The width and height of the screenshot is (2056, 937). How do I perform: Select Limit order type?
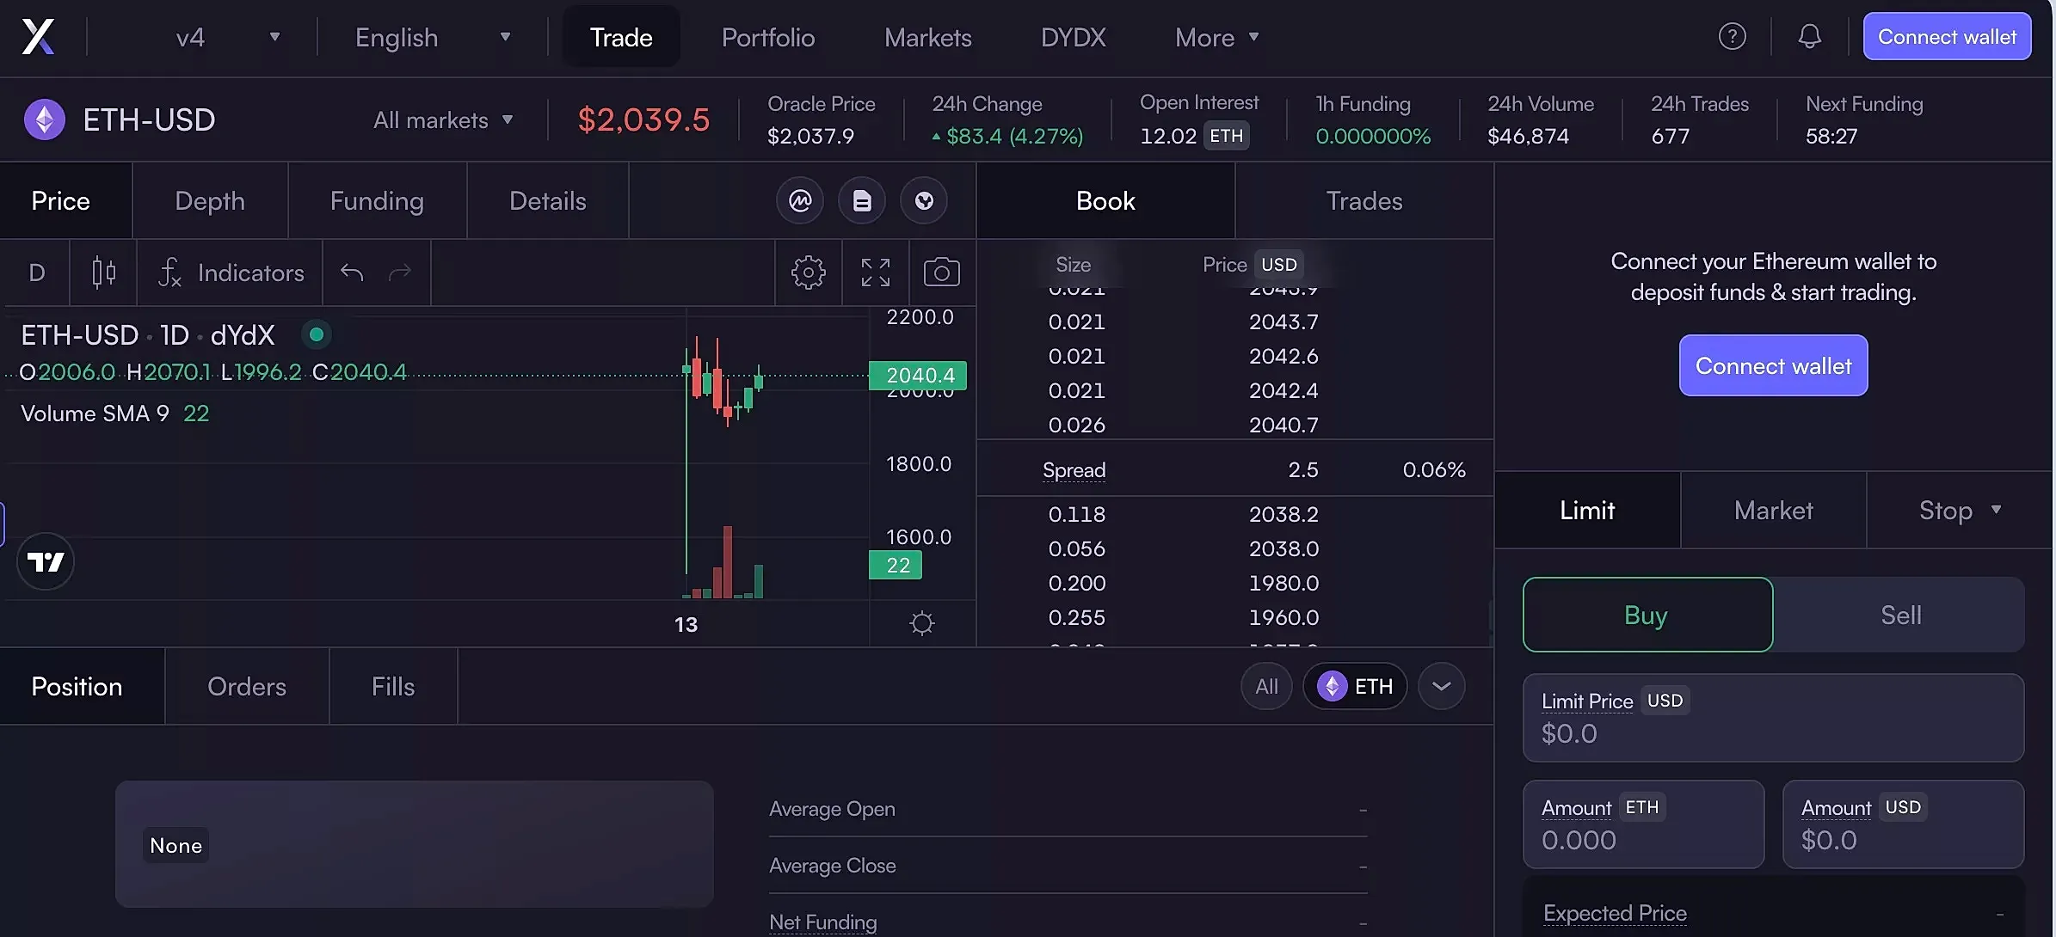coord(1587,511)
